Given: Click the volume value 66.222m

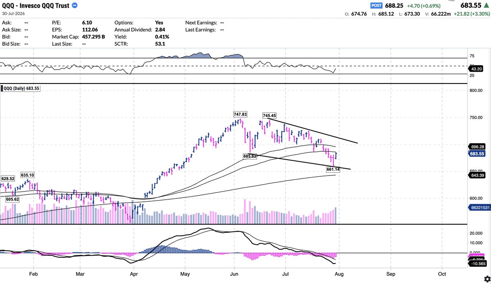Looking at the screenshot, I should 440,14.
